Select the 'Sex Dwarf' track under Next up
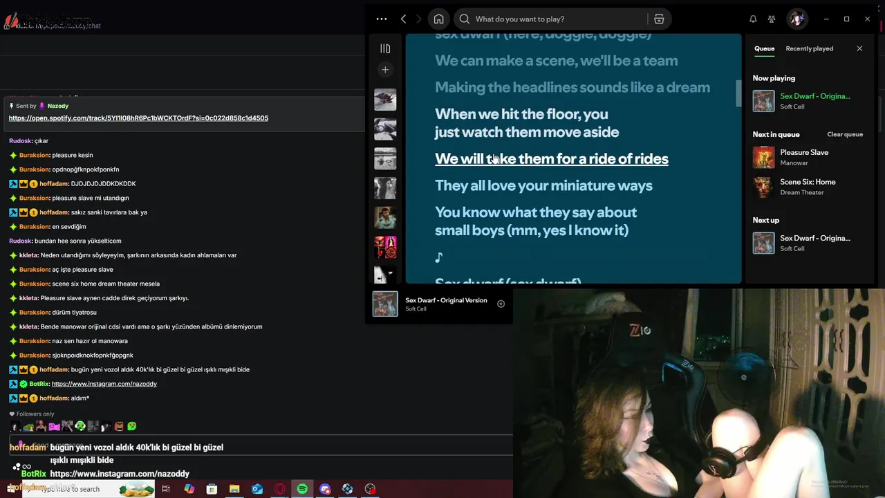Screen dimensions: 885x498 coord(808,243)
